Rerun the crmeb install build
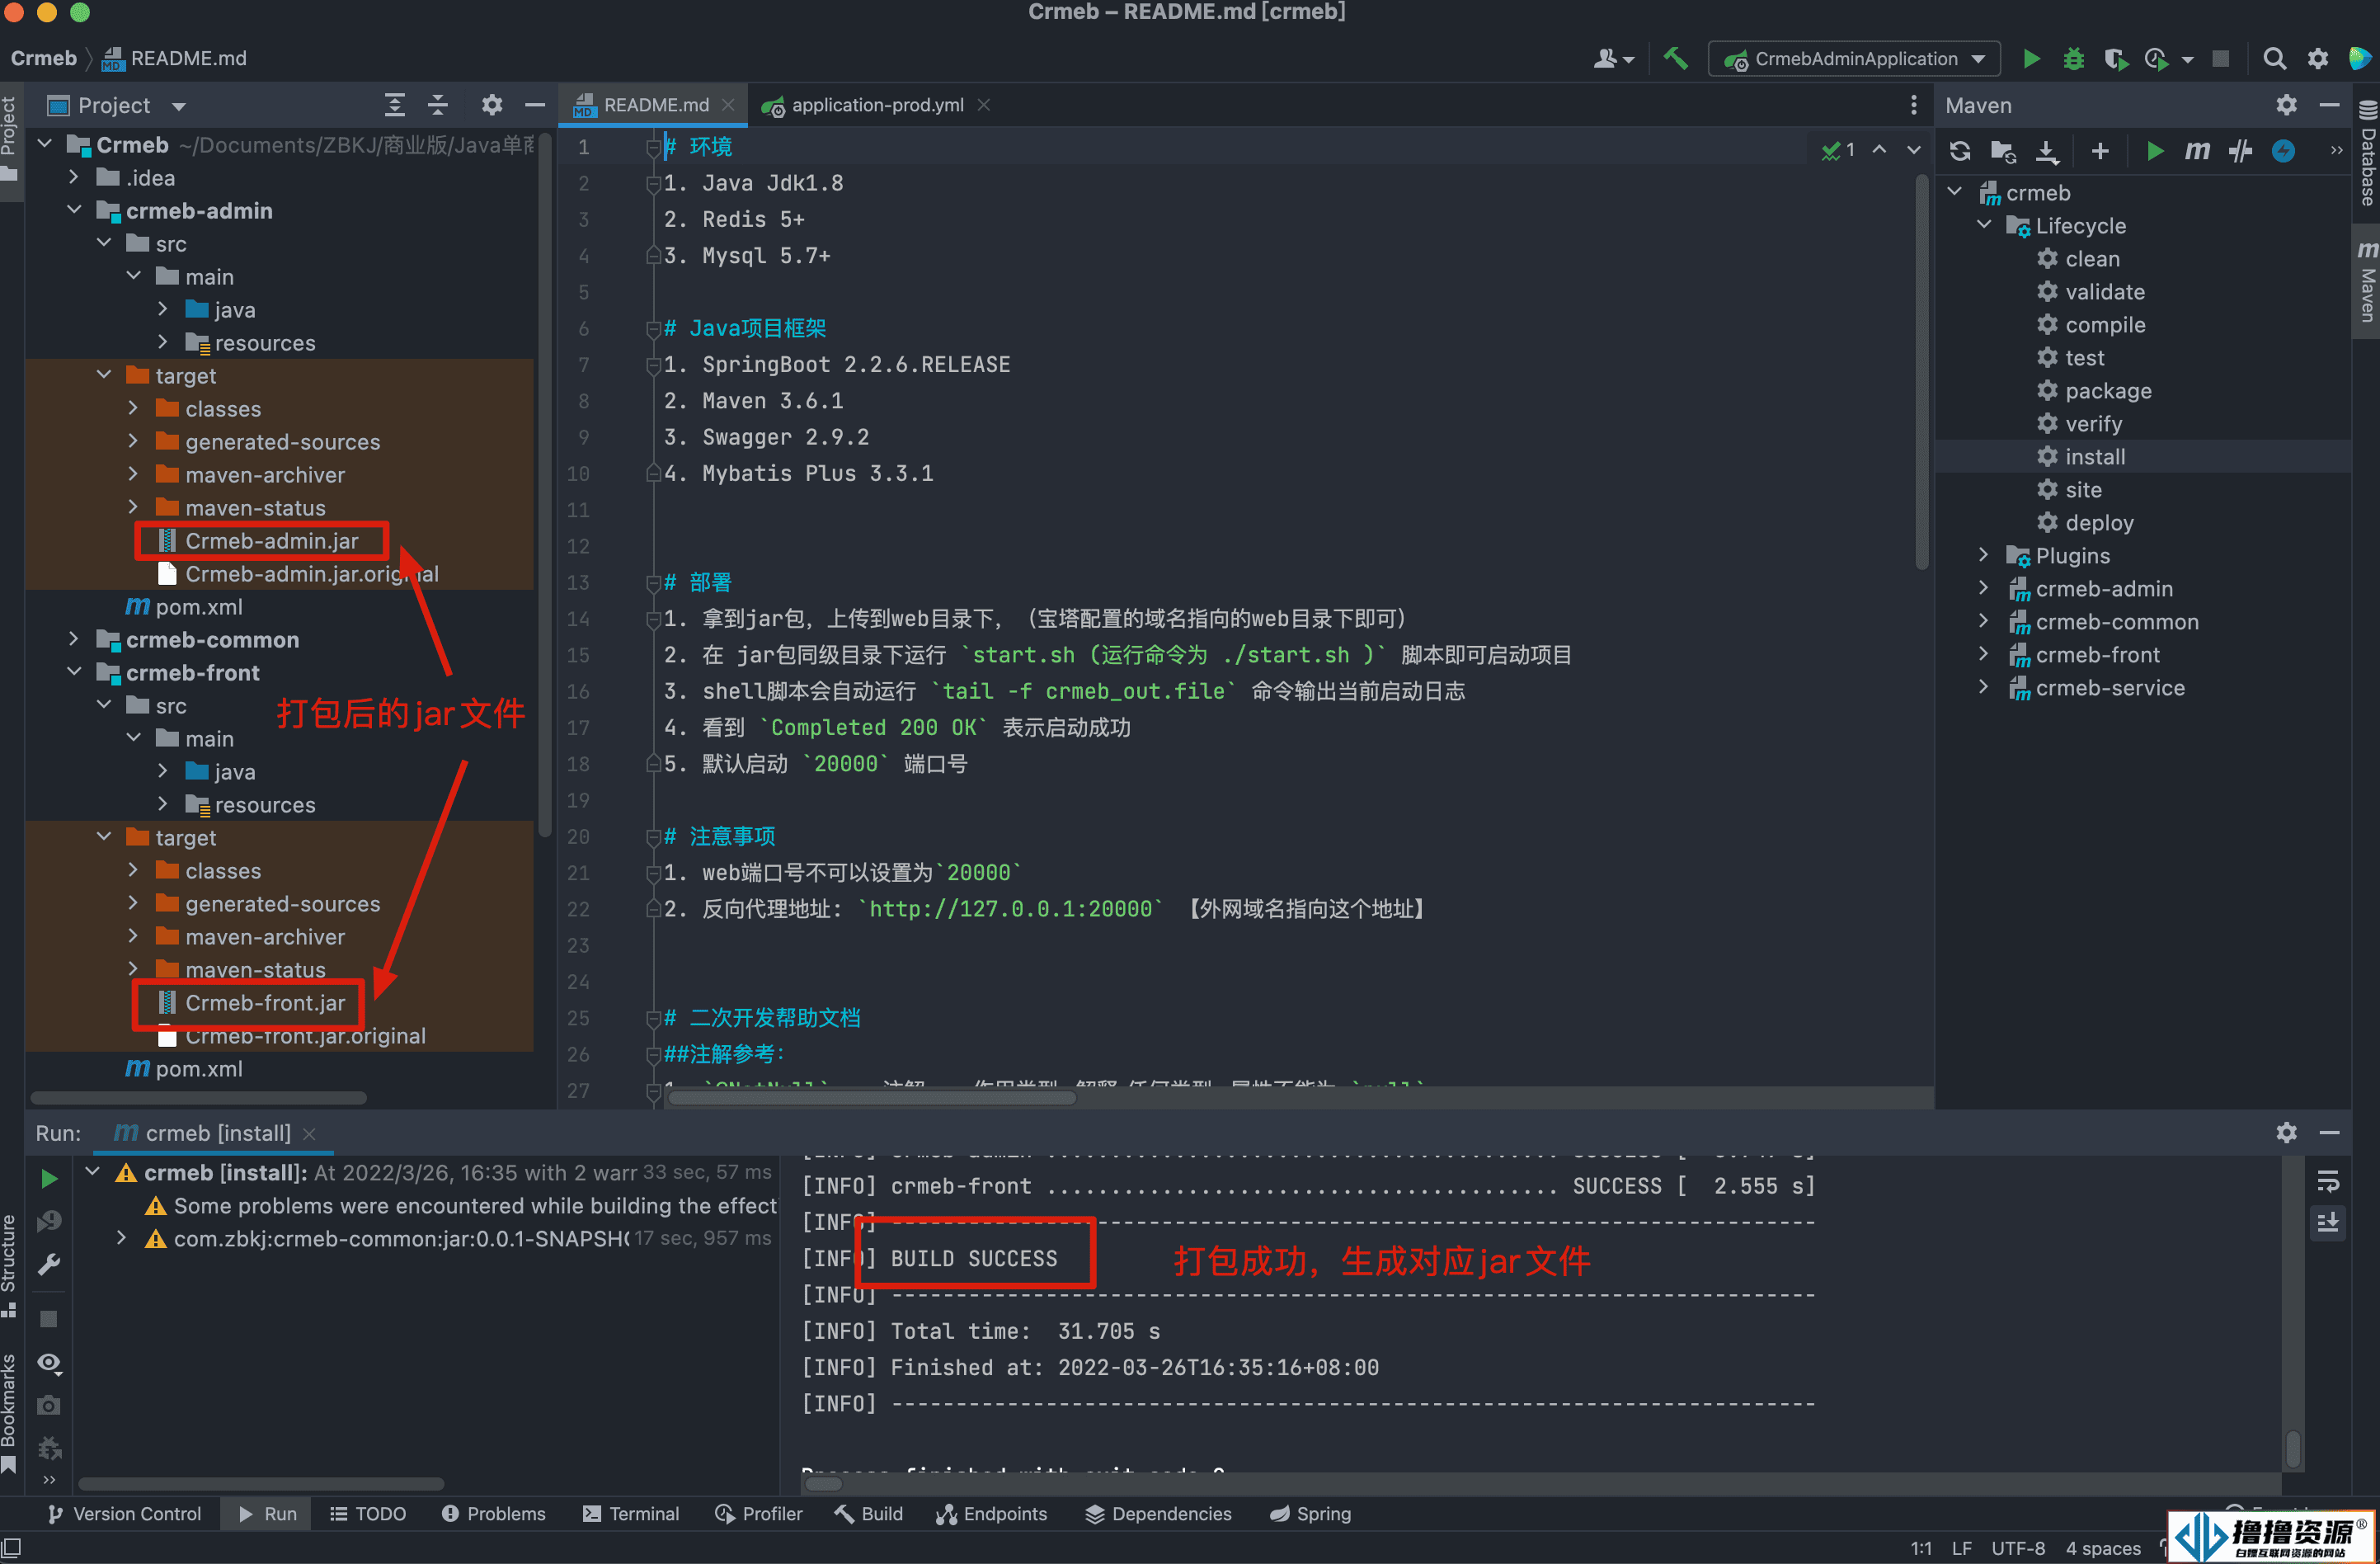This screenshot has width=2380, height=1564. [48, 1179]
